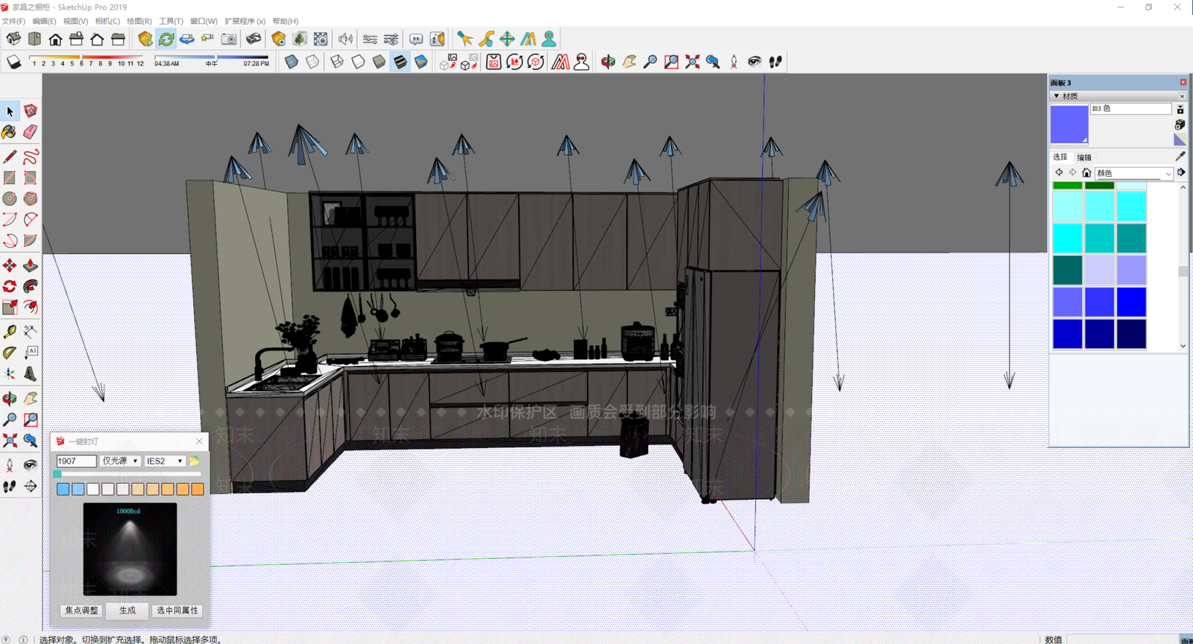Pick the Eraser tool
The height and width of the screenshot is (644, 1193).
tap(30, 132)
